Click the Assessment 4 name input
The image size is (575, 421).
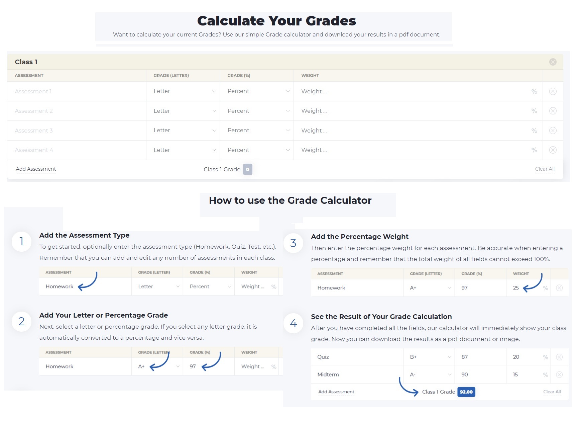pos(76,150)
